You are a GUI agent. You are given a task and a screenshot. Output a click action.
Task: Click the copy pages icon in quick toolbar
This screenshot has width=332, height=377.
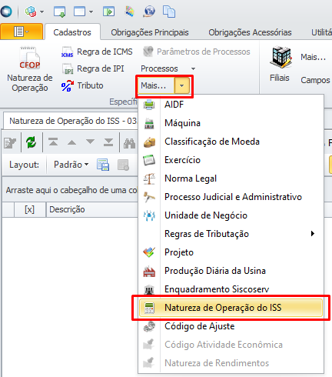(x=169, y=12)
